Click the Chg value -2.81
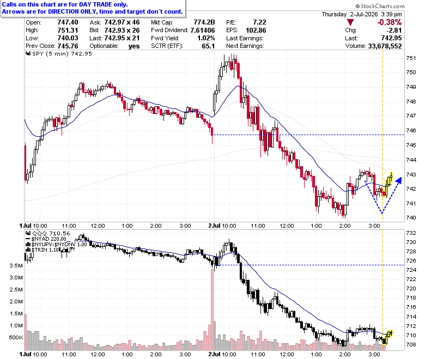 point(394,31)
